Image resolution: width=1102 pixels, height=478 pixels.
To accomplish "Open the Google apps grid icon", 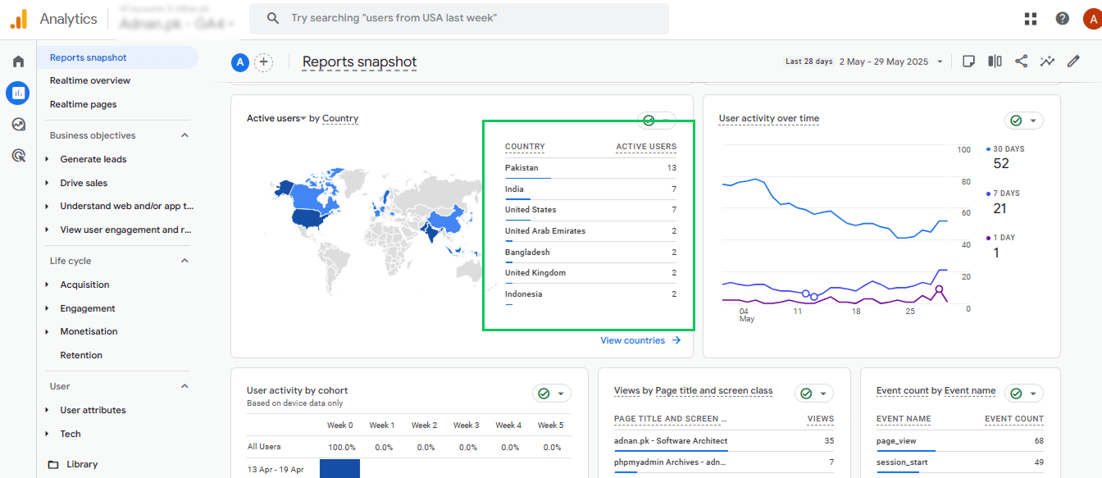I will coord(1031,18).
